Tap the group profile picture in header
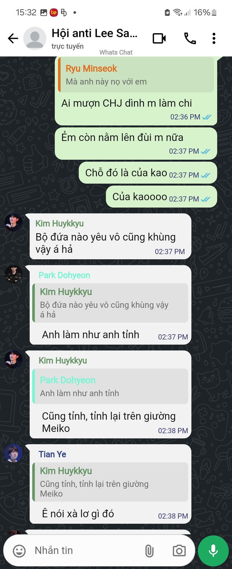Screen dimensions: 232x569 35,38
